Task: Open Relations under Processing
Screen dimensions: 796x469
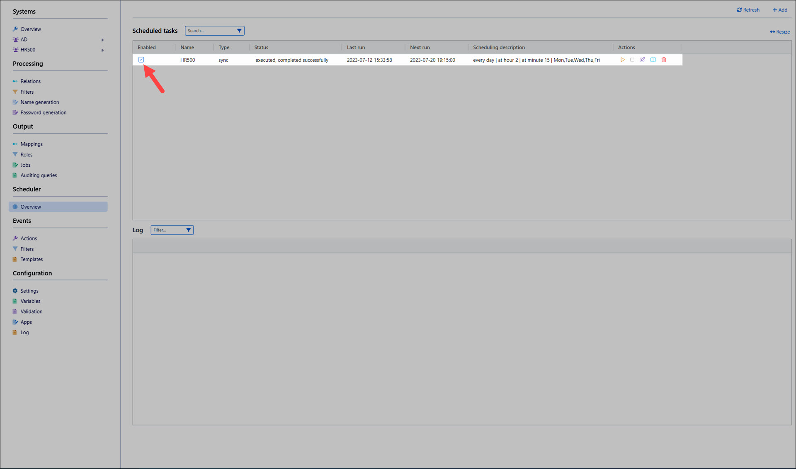Action: point(30,81)
